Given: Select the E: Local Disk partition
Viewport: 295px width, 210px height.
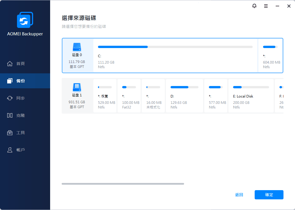Looking at the screenshot, I should [251, 96].
